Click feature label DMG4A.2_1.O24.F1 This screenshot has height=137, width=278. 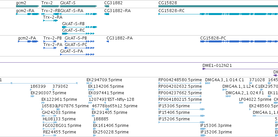pos(245,93)
